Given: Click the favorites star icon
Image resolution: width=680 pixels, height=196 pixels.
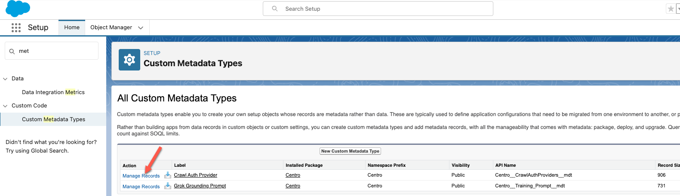Looking at the screenshot, I should pyautogui.click(x=671, y=9).
